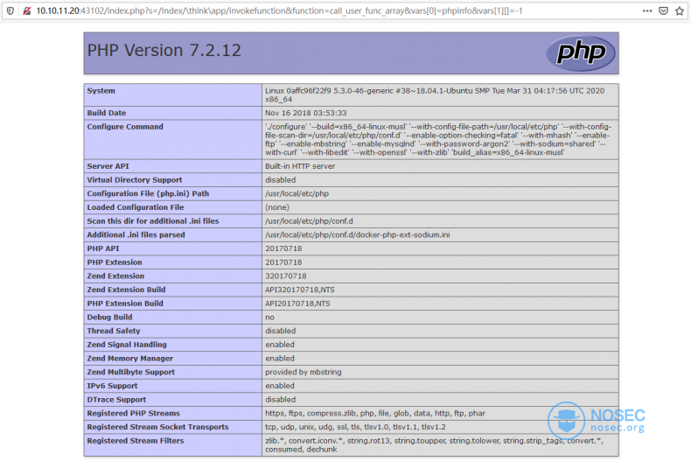
Task: Click the 'Nov 16 2018 03:53:33' value
Action: 306,113
